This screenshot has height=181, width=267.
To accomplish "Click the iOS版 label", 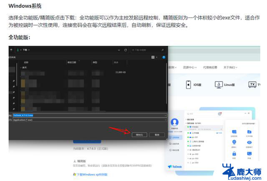I will click(x=197, y=85).
